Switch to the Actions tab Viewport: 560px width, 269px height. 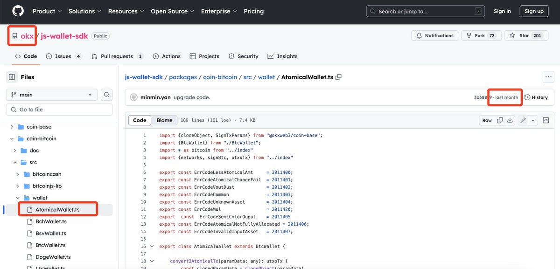pyautogui.click(x=167, y=56)
